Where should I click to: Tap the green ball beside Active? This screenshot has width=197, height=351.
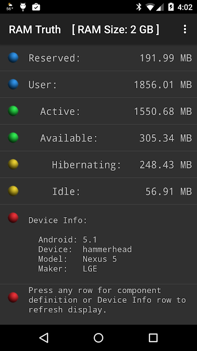[13, 111]
